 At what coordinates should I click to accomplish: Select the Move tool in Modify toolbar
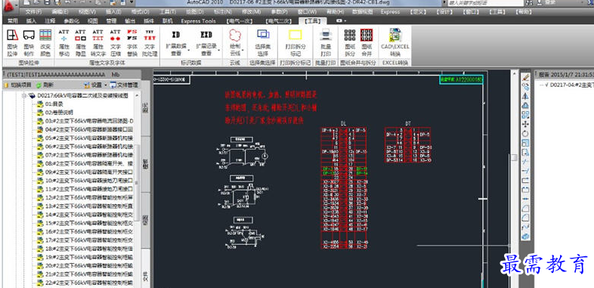[525, 124]
